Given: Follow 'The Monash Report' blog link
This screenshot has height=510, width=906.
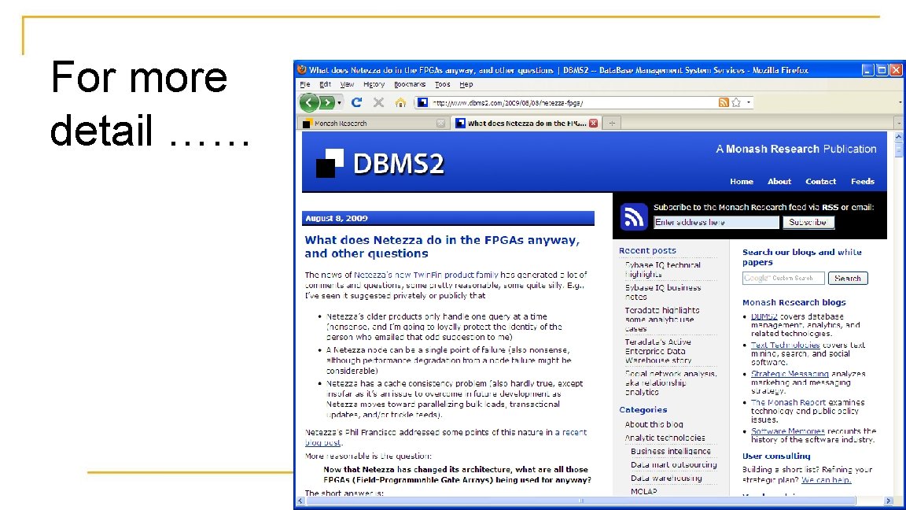Looking at the screenshot, I should point(787,402).
